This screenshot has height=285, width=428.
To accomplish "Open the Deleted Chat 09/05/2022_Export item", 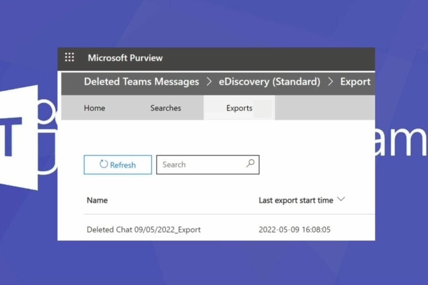I will tap(143, 229).
